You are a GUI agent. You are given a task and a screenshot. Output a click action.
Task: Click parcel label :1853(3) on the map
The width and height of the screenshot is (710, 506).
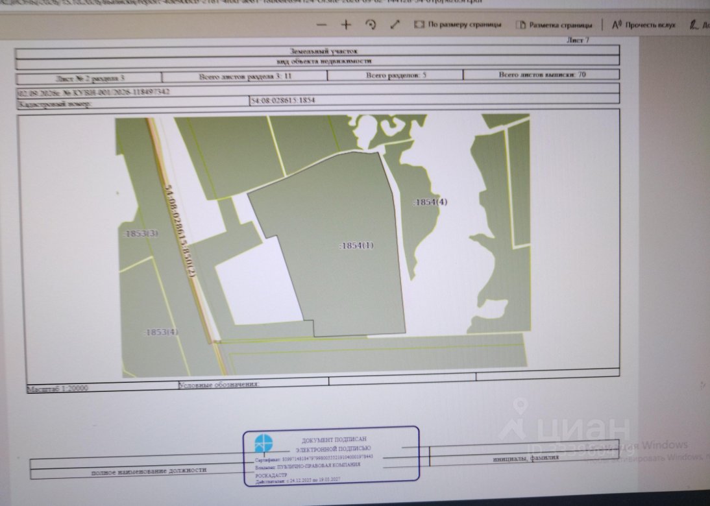click(141, 234)
